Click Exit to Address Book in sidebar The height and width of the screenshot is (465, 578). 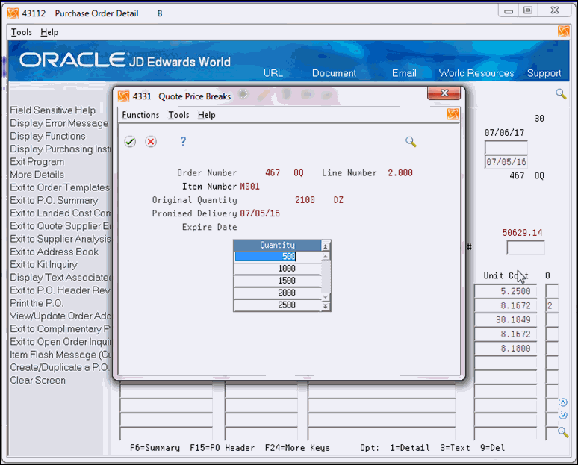pyautogui.click(x=55, y=252)
